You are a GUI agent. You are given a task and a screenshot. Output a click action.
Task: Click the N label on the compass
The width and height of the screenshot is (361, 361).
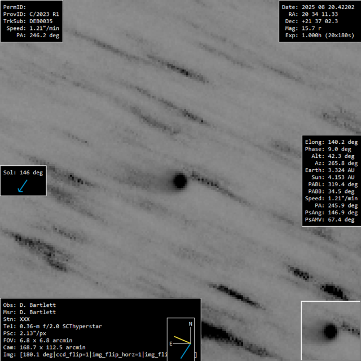pyautogui.click(x=191, y=324)
